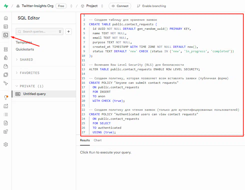Click the "WITH CHECK (true);" line
The image size is (245, 190).
coord(109,101)
